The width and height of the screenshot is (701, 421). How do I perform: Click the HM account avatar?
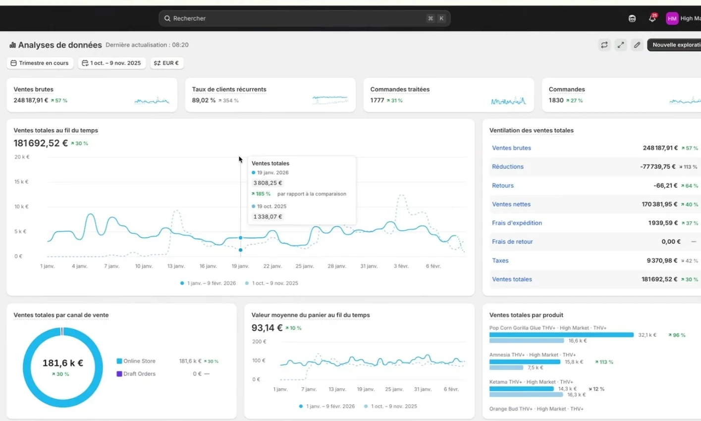(672, 18)
